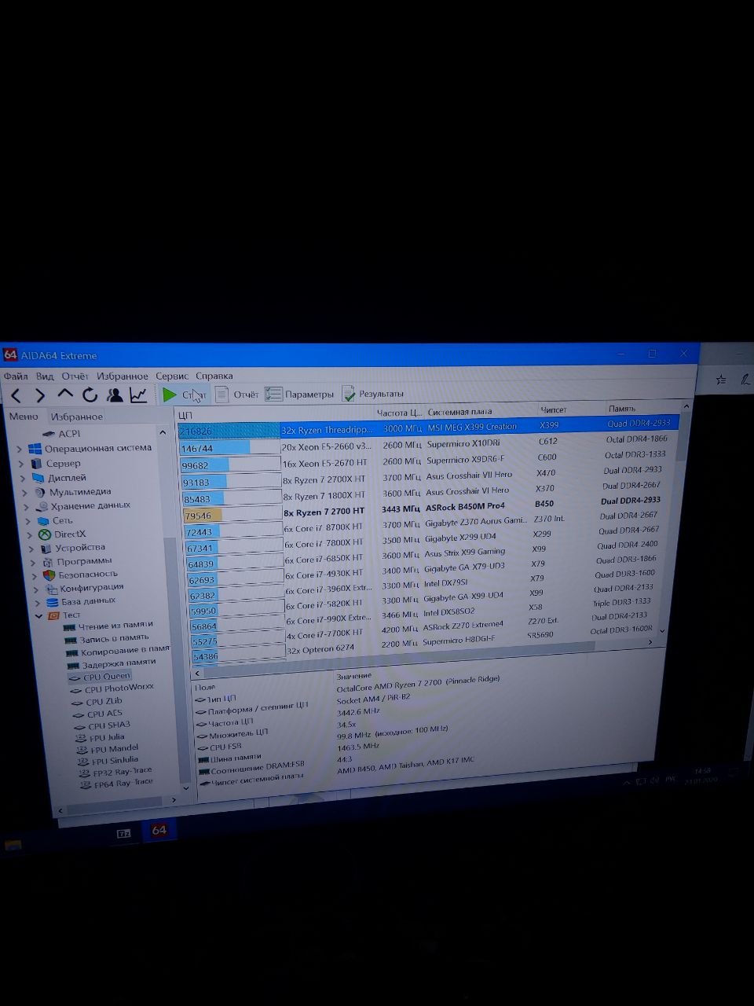Screen dimensions: 754x1006
Task: Open AIDA64 from the taskbar
Action: point(159,830)
